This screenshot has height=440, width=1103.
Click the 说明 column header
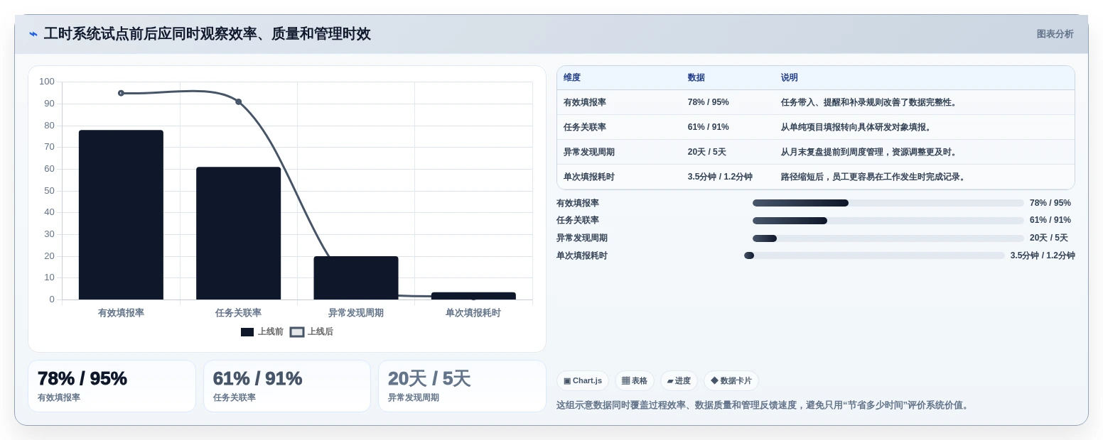tap(790, 78)
